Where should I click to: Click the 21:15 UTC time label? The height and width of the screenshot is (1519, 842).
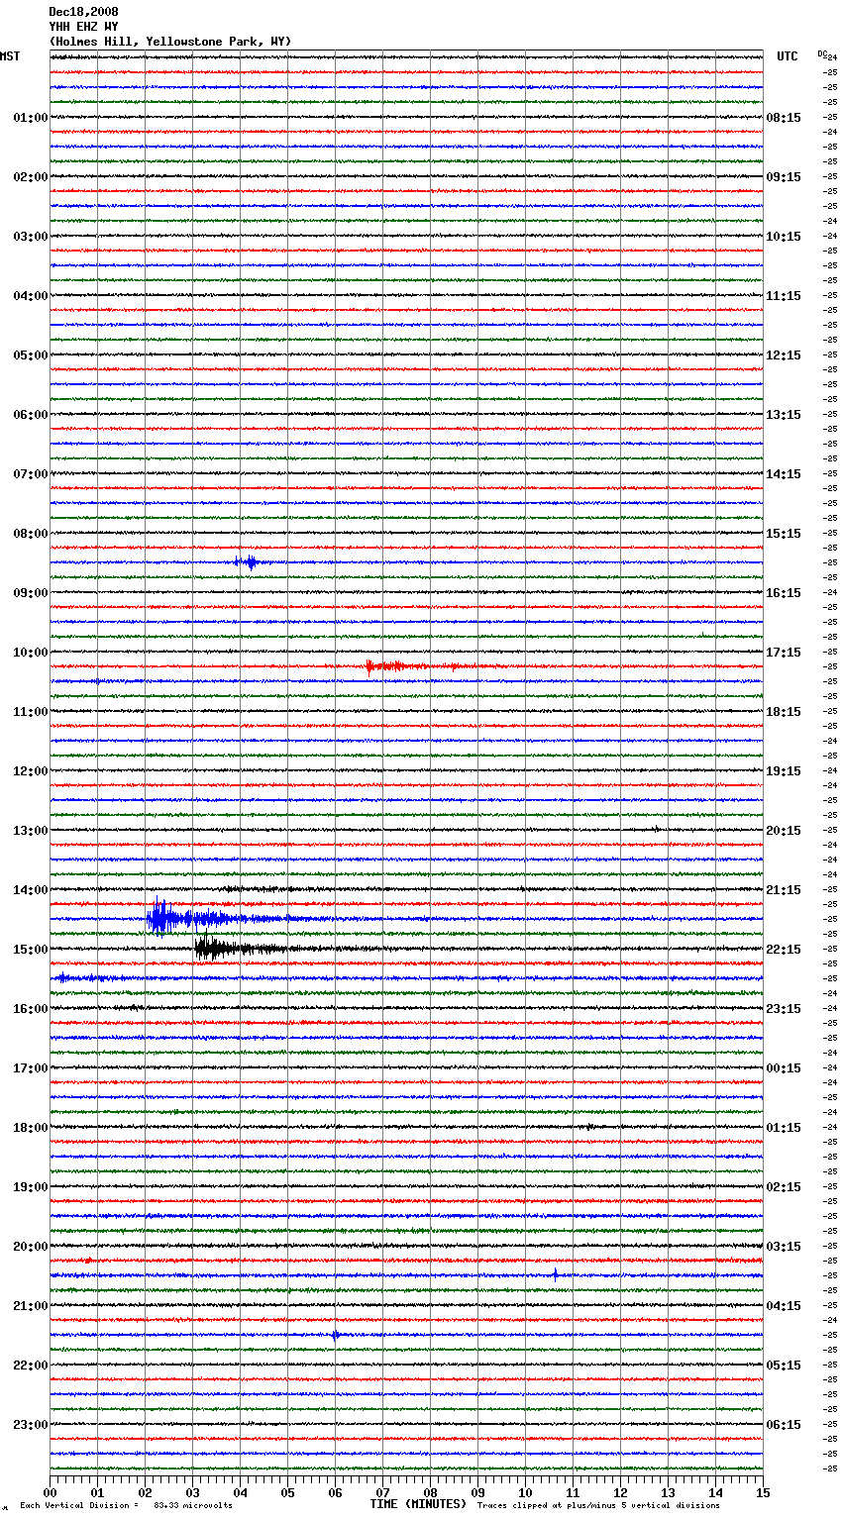coord(784,890)
